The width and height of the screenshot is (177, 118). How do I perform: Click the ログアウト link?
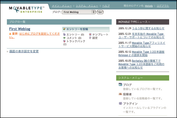coord(163,6)
